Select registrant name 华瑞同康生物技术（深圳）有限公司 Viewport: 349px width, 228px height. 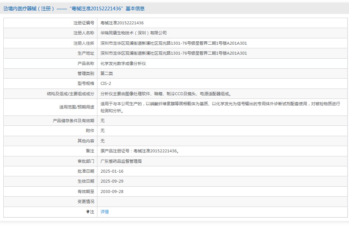point(134,33)
